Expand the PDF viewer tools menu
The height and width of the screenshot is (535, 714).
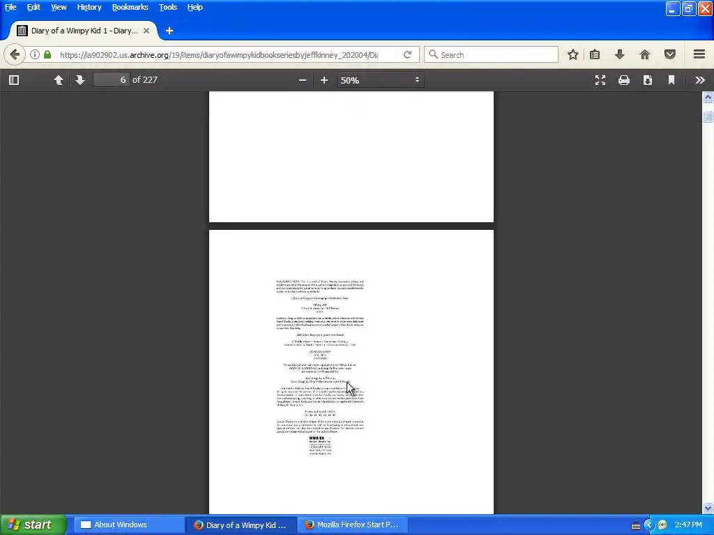click(700, 80)
